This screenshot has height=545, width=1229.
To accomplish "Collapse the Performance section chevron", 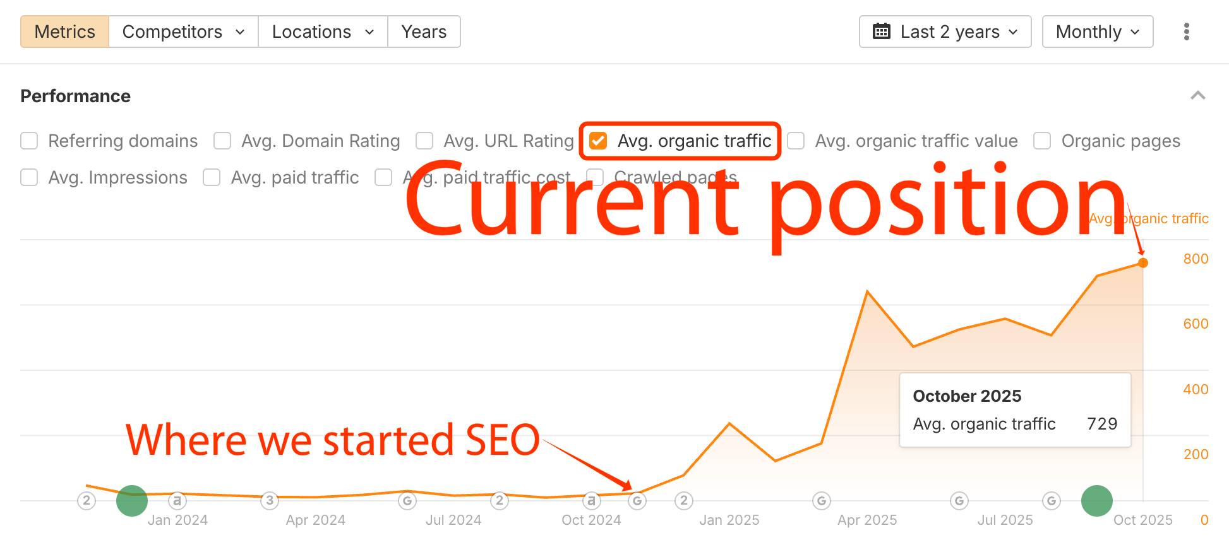I will (1197, 96).
